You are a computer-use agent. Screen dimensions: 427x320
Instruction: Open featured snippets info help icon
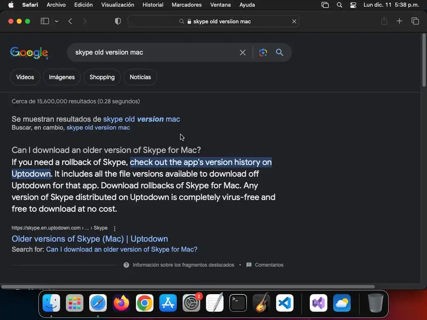tap(126, 265)
